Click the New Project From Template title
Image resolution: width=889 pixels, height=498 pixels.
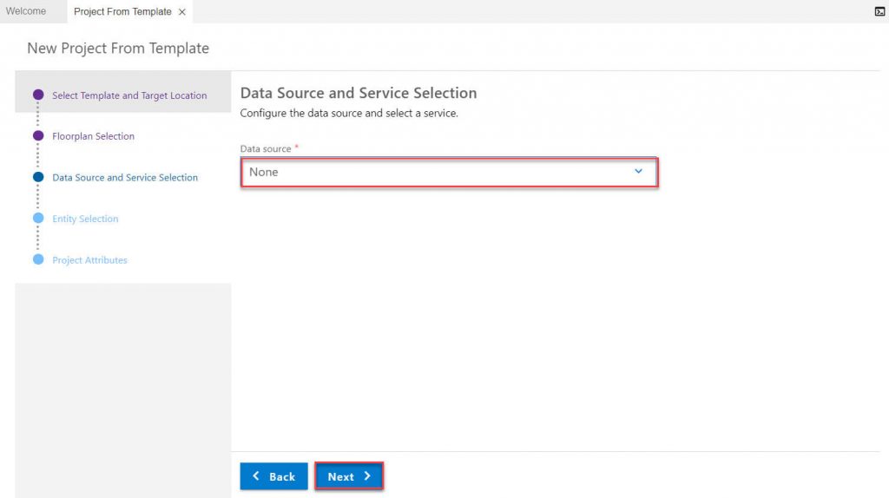118,49
